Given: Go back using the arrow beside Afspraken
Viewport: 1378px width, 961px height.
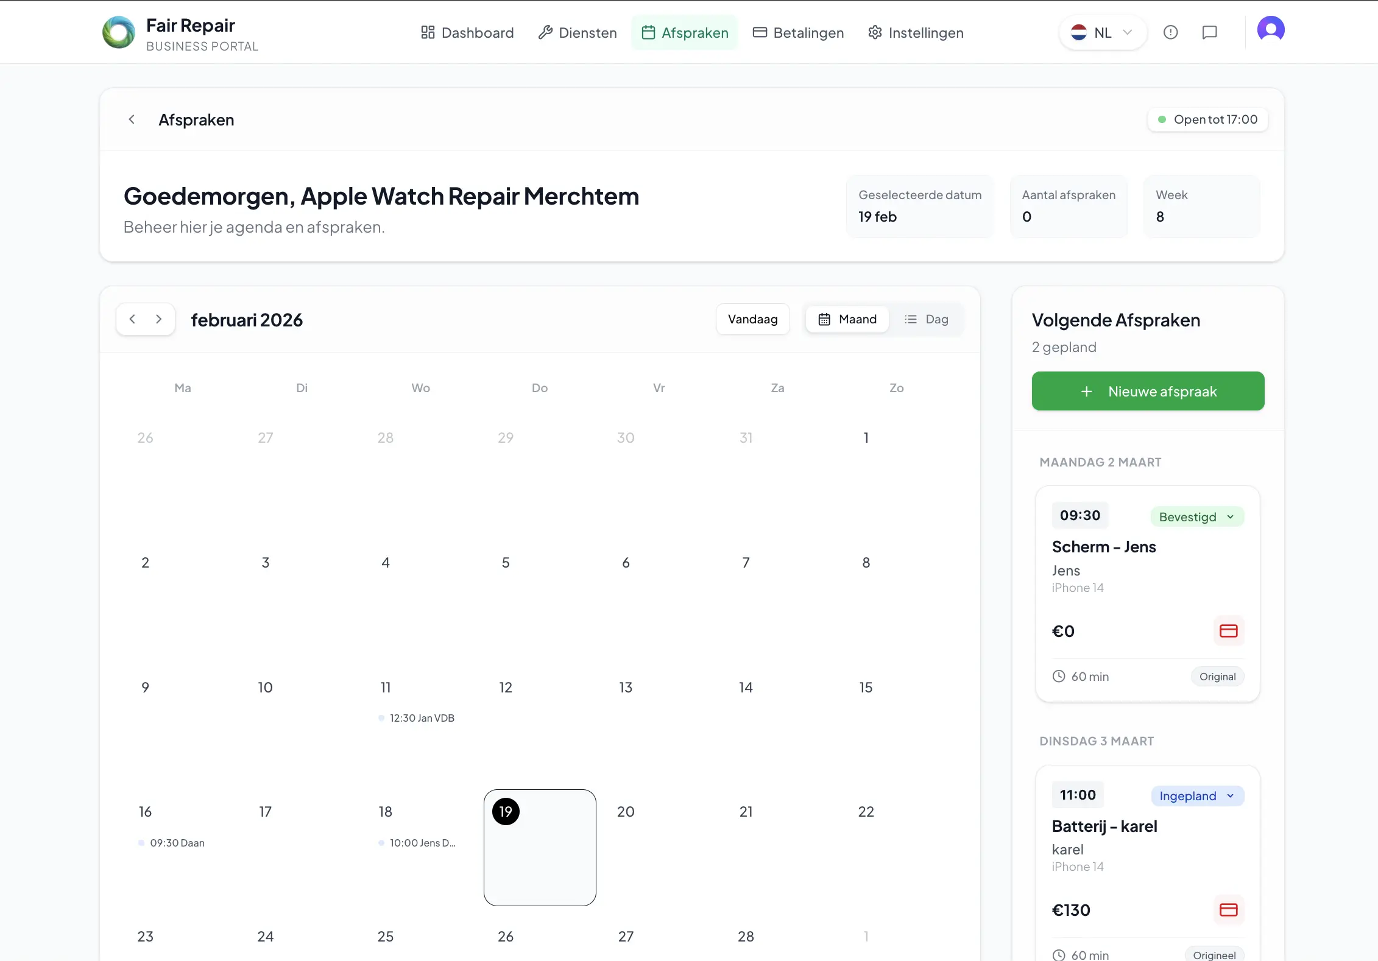Looking at the screenshot, I should 132,119.
